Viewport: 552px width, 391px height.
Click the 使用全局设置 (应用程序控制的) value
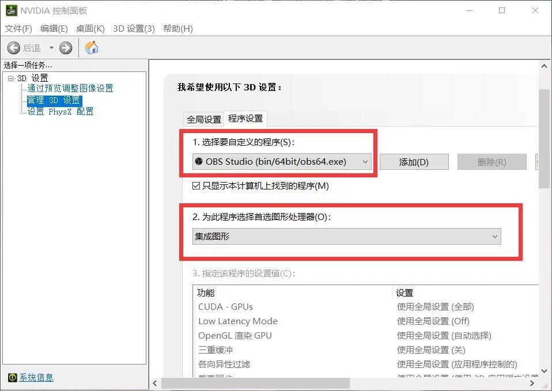(x=457, y=365)
